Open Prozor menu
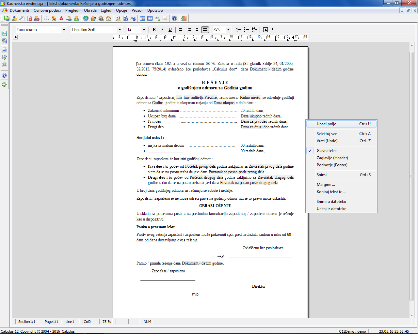This screenshot has width=418, height=334. [x=137, y=10]
